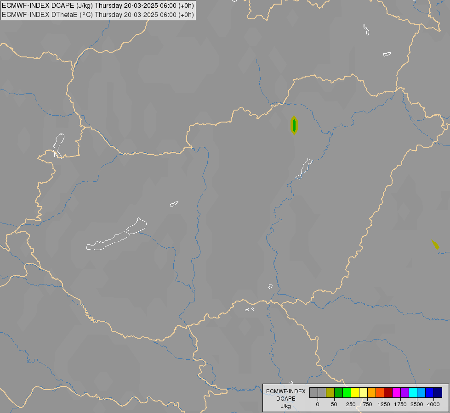Image resolution: width=450 pixels, height=413 pixels.
Task: Select the cyan legend swatch
Action: click(413, 393)
